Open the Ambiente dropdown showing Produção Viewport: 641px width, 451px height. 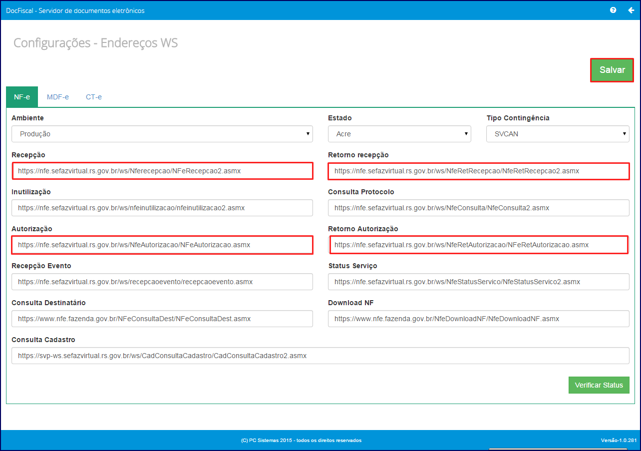[x=162, y=134]
